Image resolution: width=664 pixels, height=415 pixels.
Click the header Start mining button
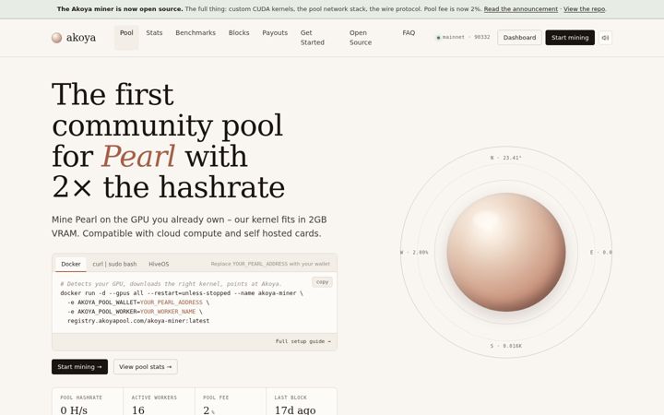570,38
